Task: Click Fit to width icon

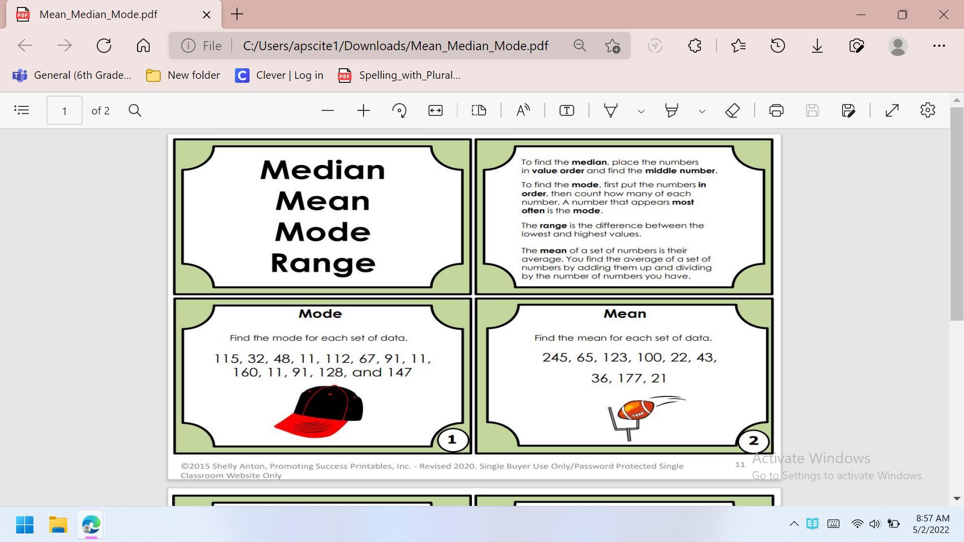Action: [435, 110]
